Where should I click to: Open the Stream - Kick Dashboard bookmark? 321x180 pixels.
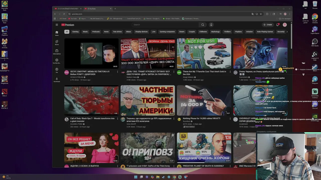pyautogui.click(x=172, y=18)
